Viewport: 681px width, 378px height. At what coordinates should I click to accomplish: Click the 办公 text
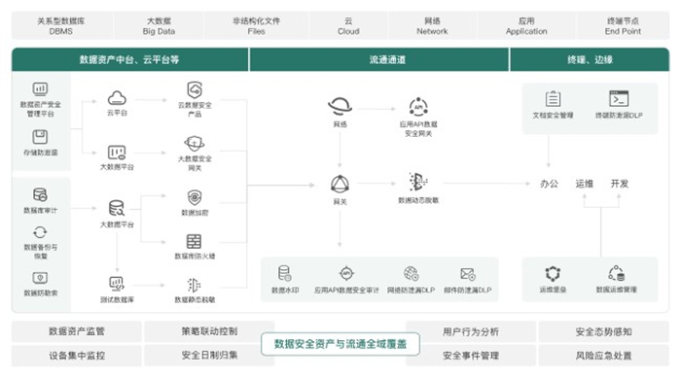(x=549, y=184)
